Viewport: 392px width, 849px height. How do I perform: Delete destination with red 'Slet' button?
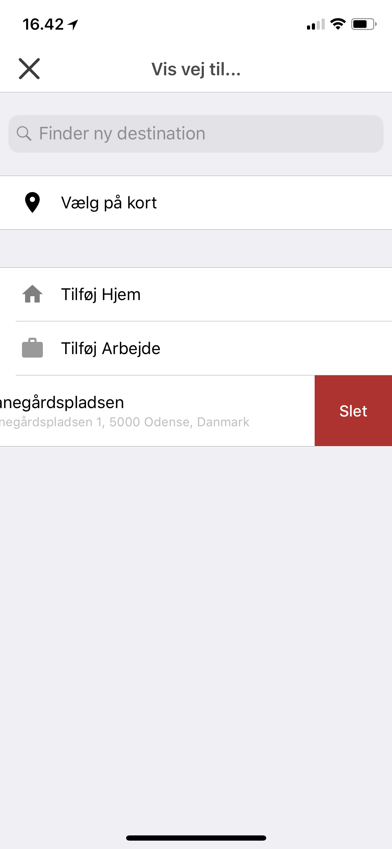click(353, 411)
